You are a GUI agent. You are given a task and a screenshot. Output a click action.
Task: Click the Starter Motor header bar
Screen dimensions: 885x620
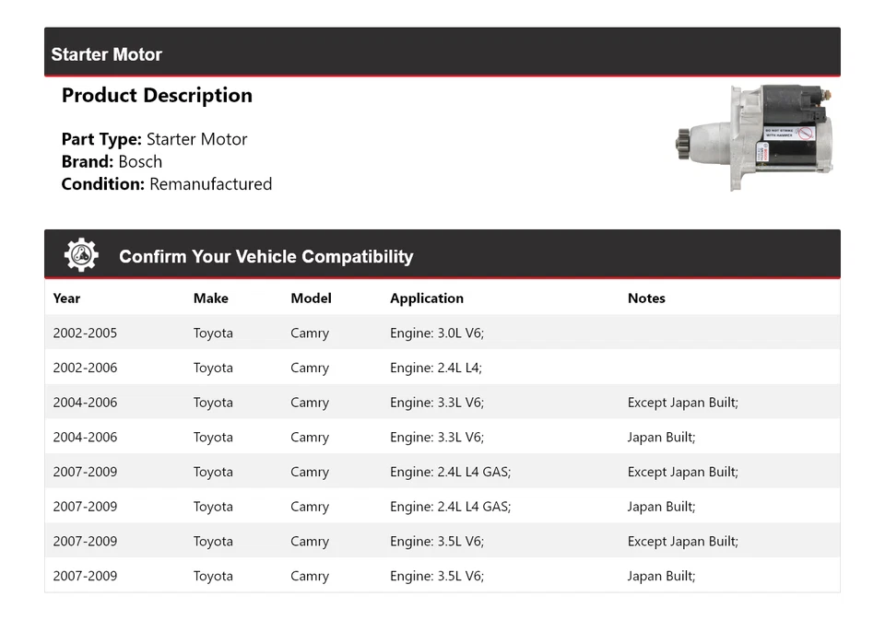coord(442,53)
